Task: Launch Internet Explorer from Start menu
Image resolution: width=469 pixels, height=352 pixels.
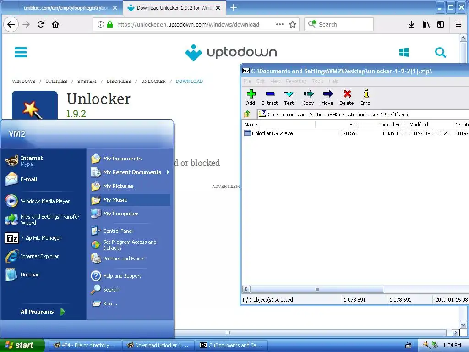Action: (44, 256)
